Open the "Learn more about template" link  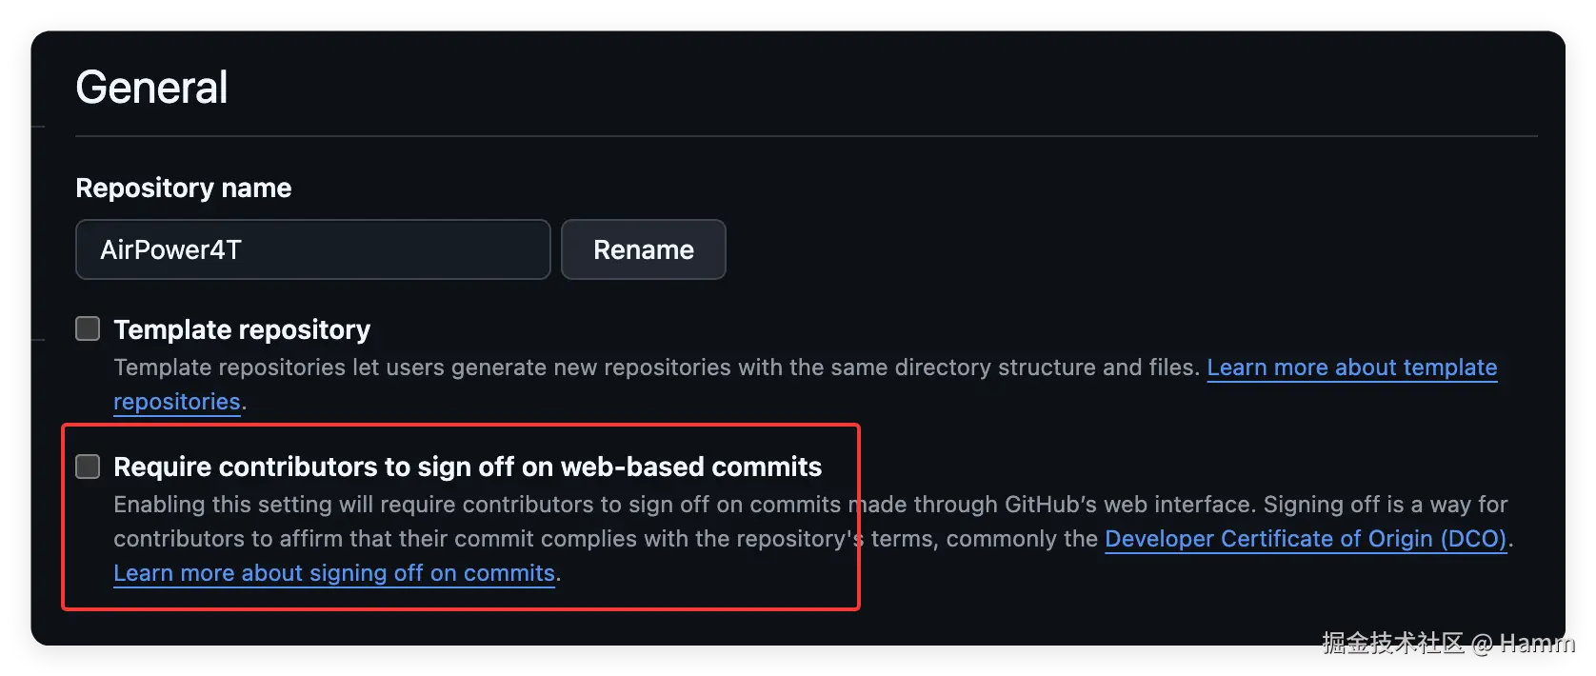click(x=1351, y=368)
